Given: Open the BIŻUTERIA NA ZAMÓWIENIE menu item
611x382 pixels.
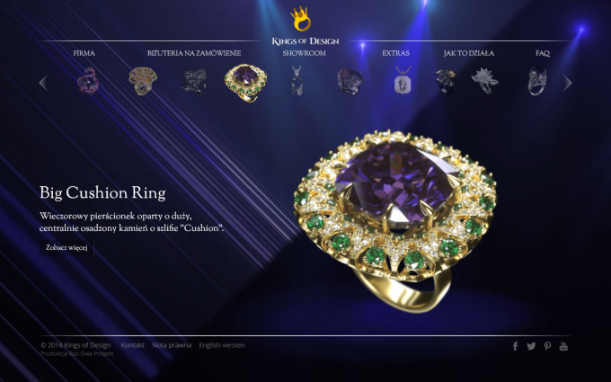Looking at the screenshot, I should point(194,53).
